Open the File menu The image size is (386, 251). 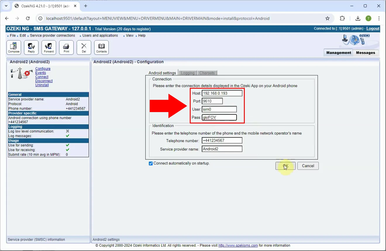[13, 36]
